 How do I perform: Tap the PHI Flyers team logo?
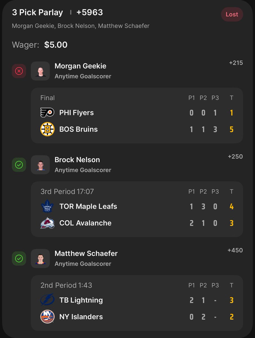47,113
